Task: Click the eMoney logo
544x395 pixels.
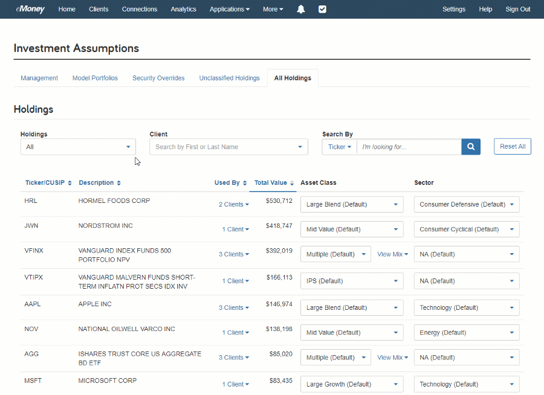Action: [x=30, y=9]
